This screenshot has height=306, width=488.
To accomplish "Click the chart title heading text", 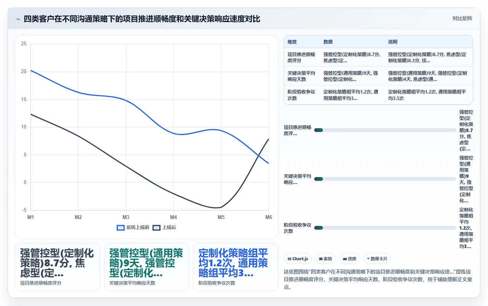I will point(142,19).
